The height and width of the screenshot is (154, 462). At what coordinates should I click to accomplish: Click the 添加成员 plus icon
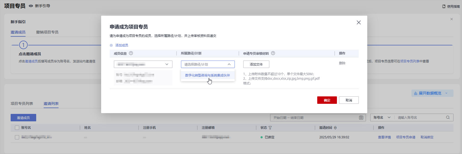111,45
